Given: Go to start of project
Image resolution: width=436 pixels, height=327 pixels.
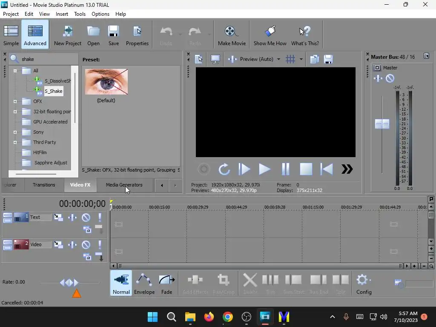Looking at the screenshot, I should (x=327, y=169).
